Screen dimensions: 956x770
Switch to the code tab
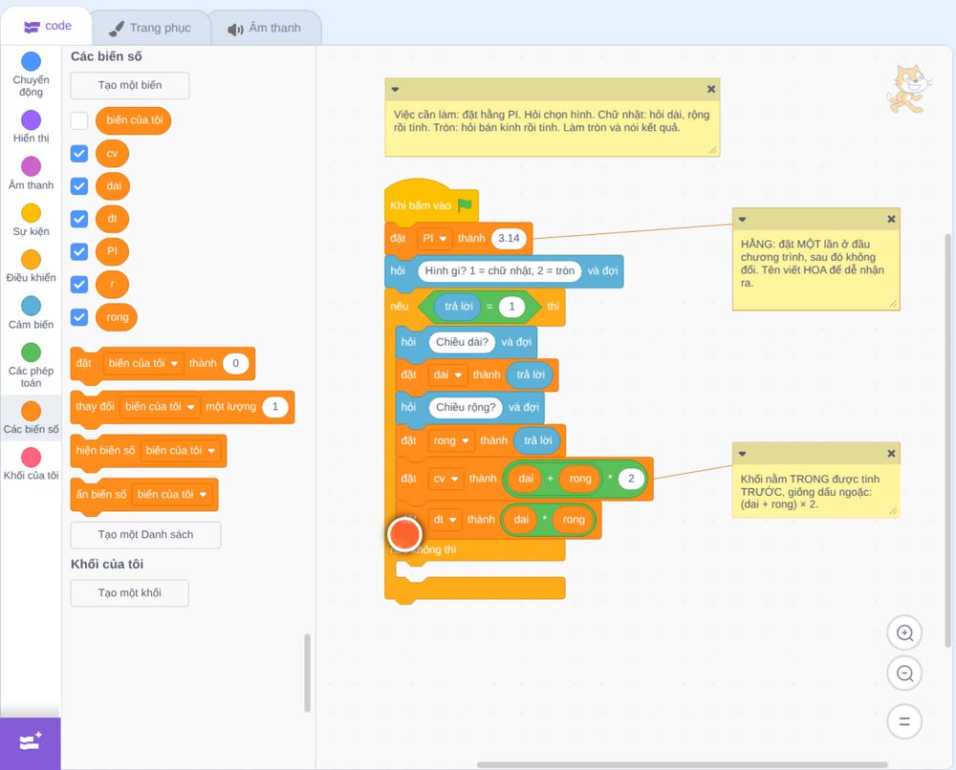[47, 26]
